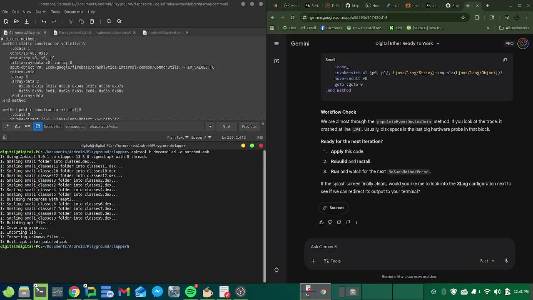Click the Previous search result button
The width and height of the screenshot is (533, 300).
point(249,126)
